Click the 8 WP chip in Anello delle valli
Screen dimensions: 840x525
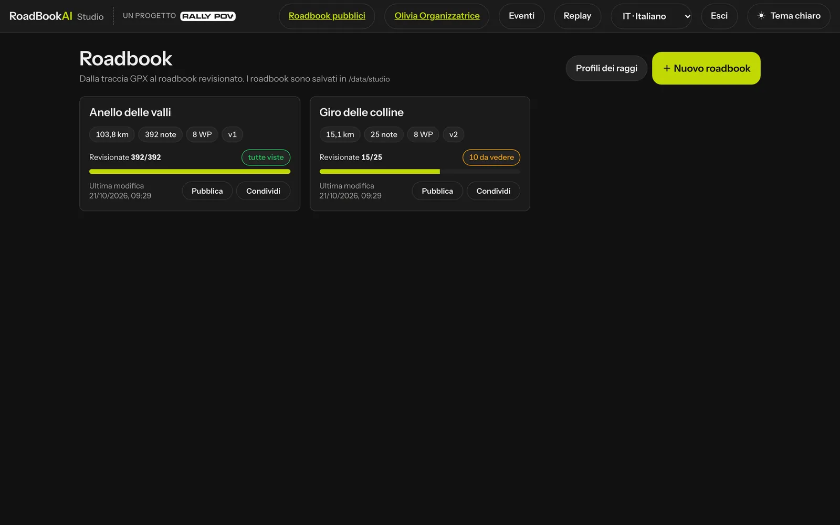click(x=202, y=134)
